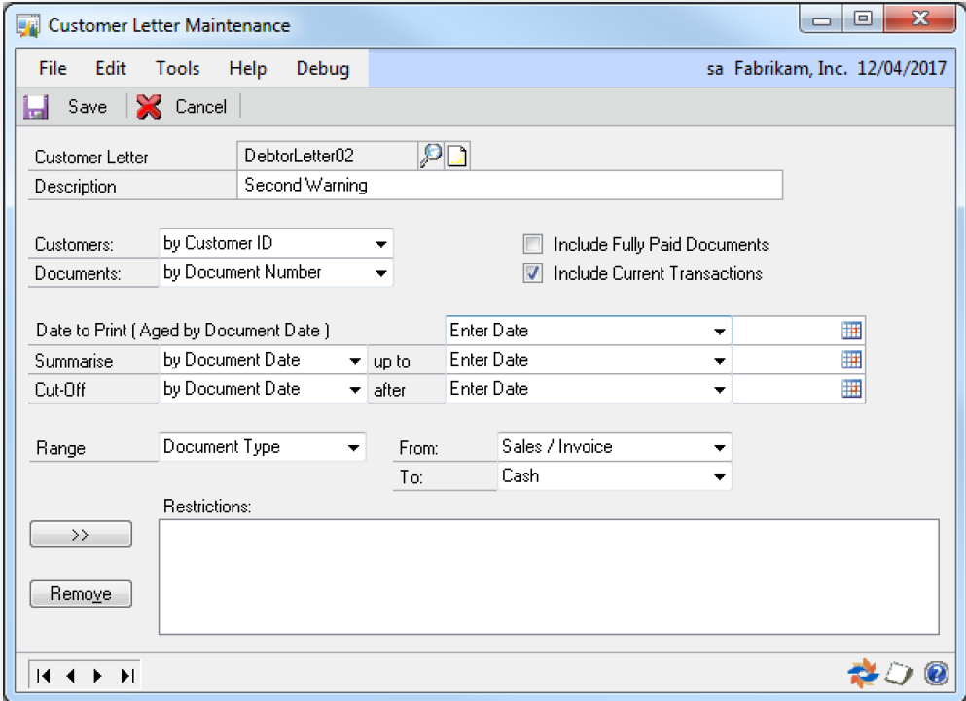Click the Save disk icon in toolbar
Image resolution: width=966 pixels, height=701 pixels.
pyautogui.click(x=36, y=107)
